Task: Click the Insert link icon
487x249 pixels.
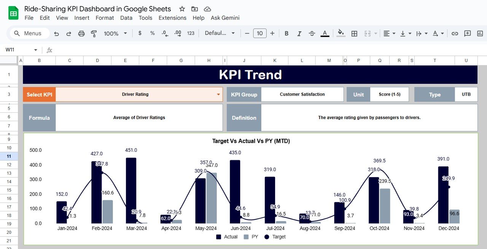Action: pos(455,33)
